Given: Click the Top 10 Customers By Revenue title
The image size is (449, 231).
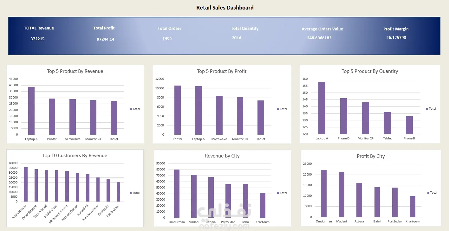Looking at the screenshot, I should point(75,156).
